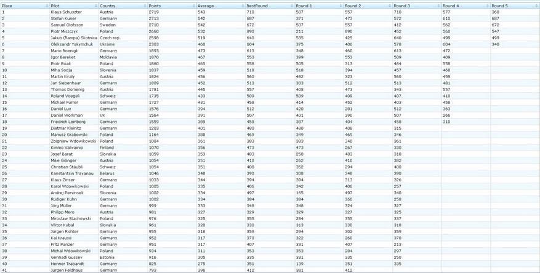The image size is (540, 273).
Task: Click the Daniel Workman pilot name
Action: (x=66, y=116)
